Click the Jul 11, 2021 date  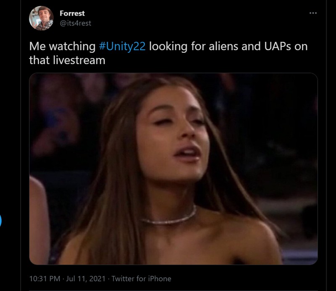(x=86, y=278)
